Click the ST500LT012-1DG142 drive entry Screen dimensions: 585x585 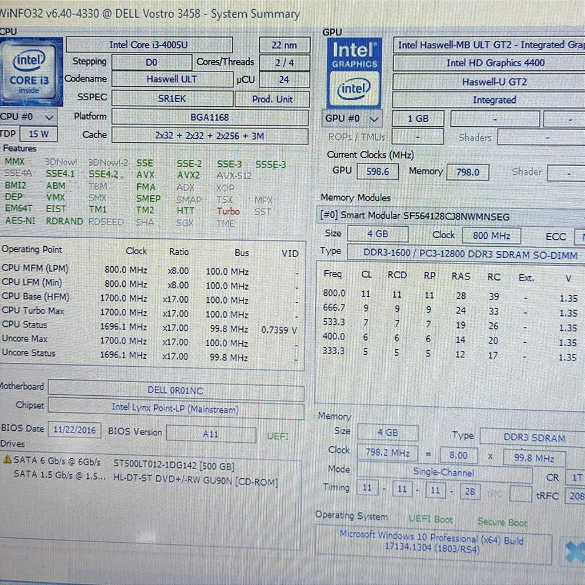click(174, 466)
